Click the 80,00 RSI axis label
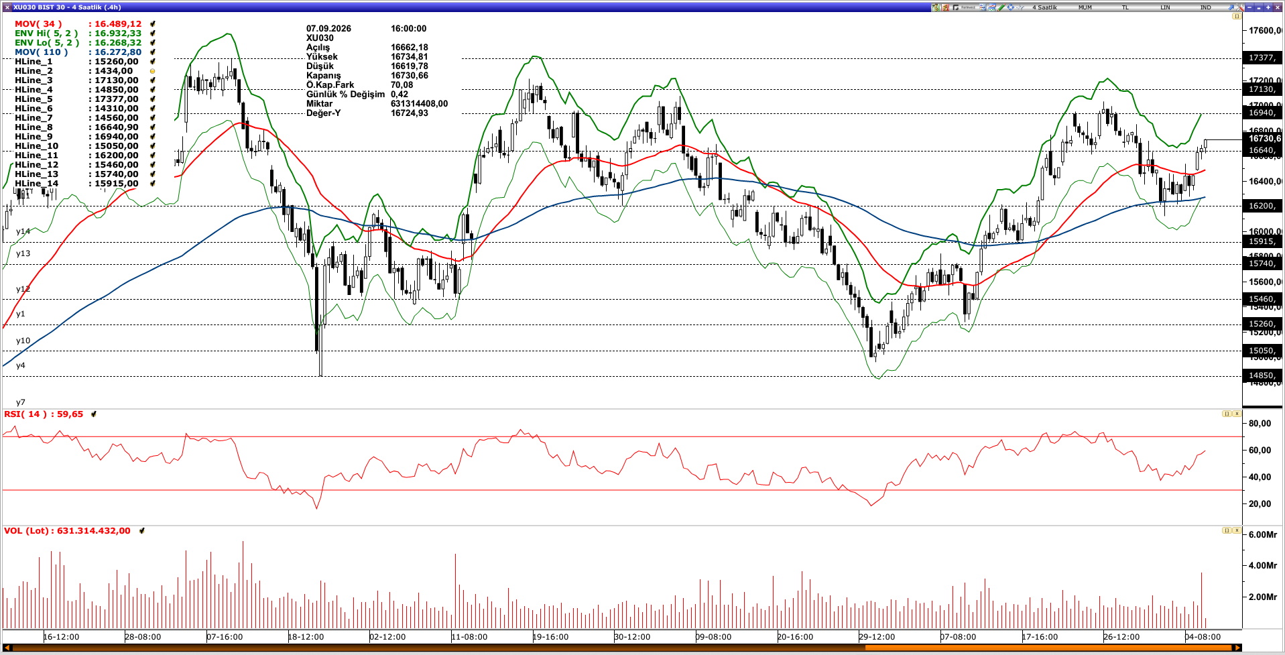The width and height of the screenshot is (1285, 655). pos(1260,423)
